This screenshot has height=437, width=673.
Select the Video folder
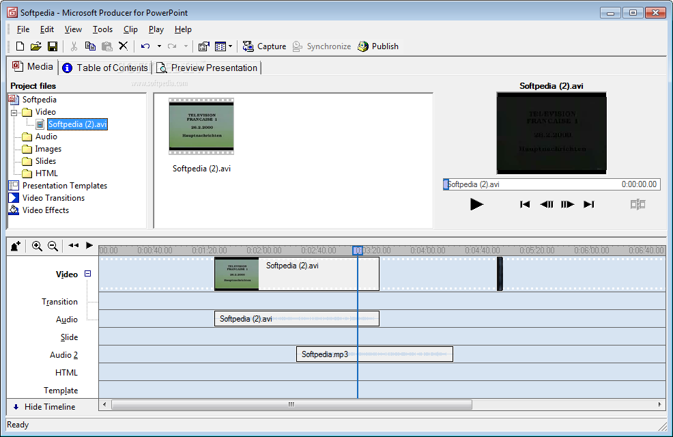46,112
